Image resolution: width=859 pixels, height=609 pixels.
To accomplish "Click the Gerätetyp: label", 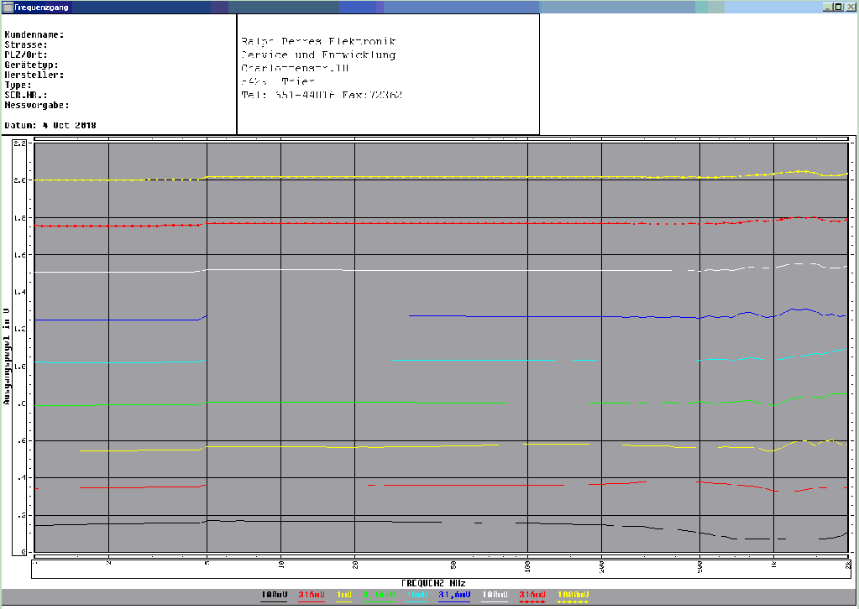I will pos(31,65).
